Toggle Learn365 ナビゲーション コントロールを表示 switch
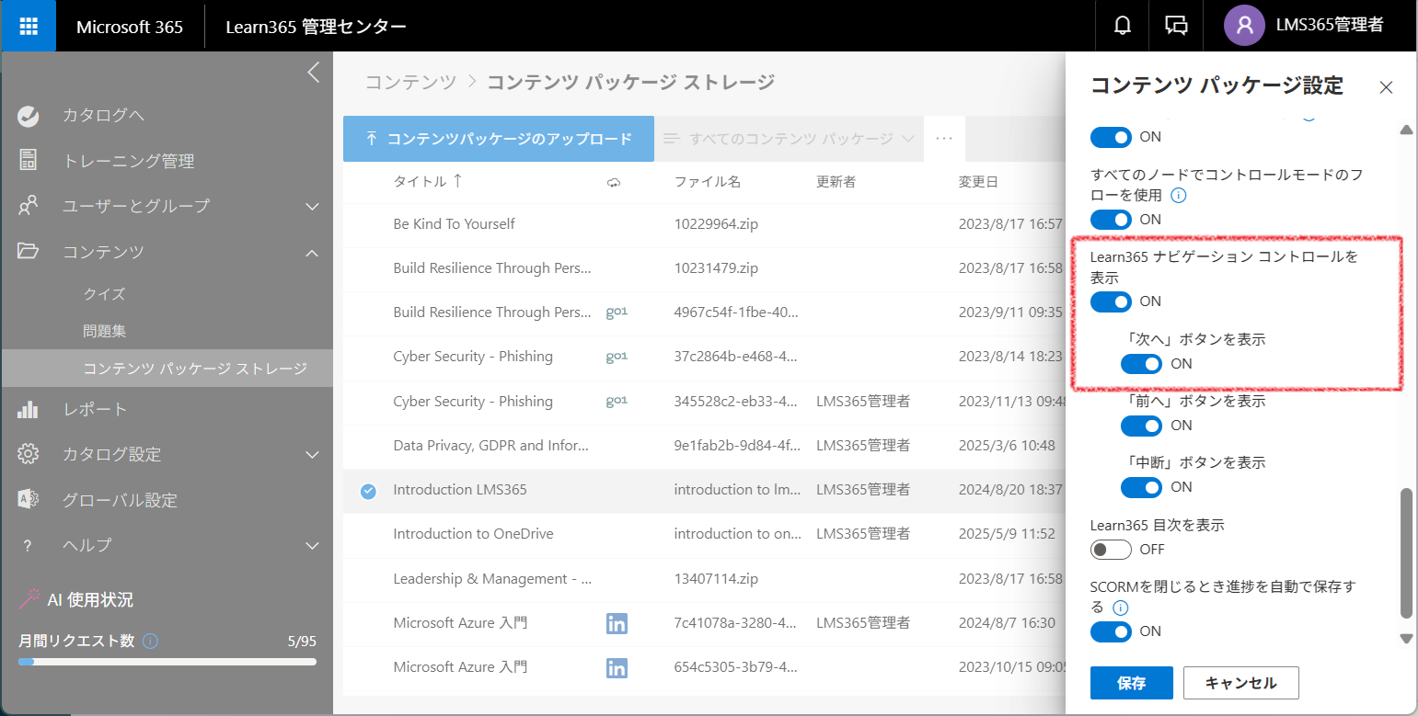The image size is (1418, 716). click(1111, 301)
